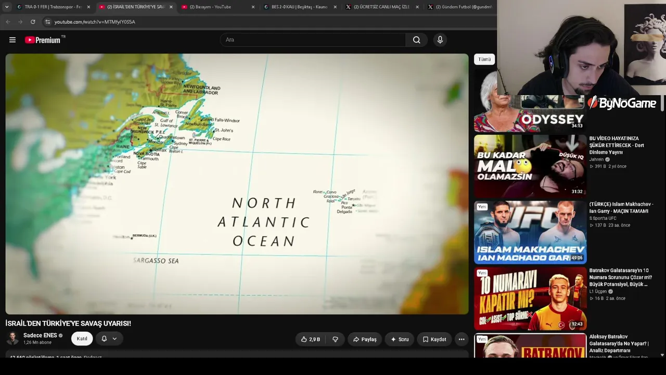Switch to Başayım - YouTube tab

point(218,7)
